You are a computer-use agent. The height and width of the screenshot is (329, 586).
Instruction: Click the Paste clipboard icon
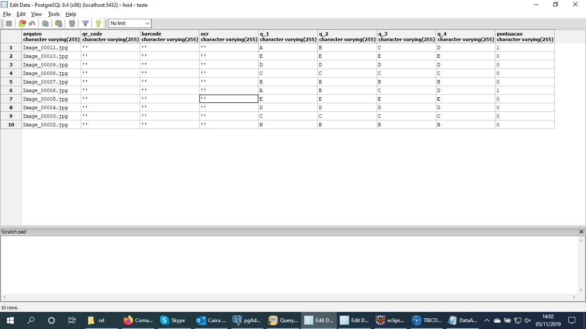pos(59,24)
